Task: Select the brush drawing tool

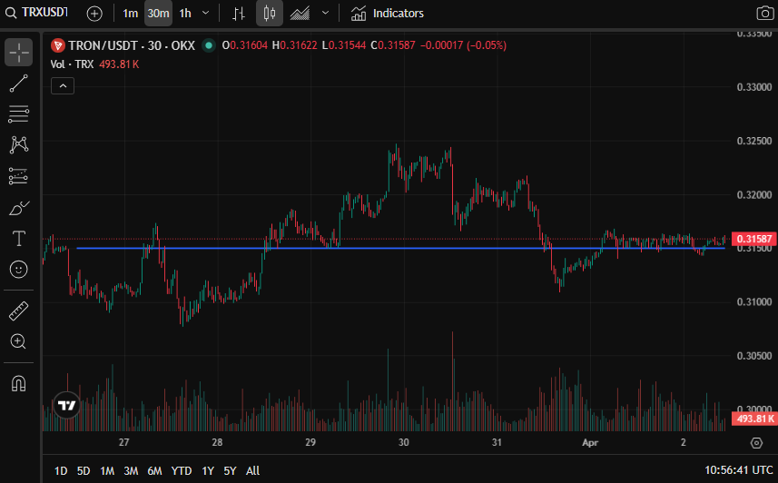Action: tap(19, 208)
